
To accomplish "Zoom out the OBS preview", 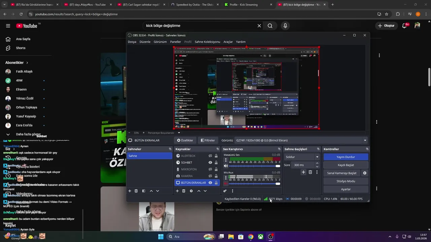I will pos(130,133).
